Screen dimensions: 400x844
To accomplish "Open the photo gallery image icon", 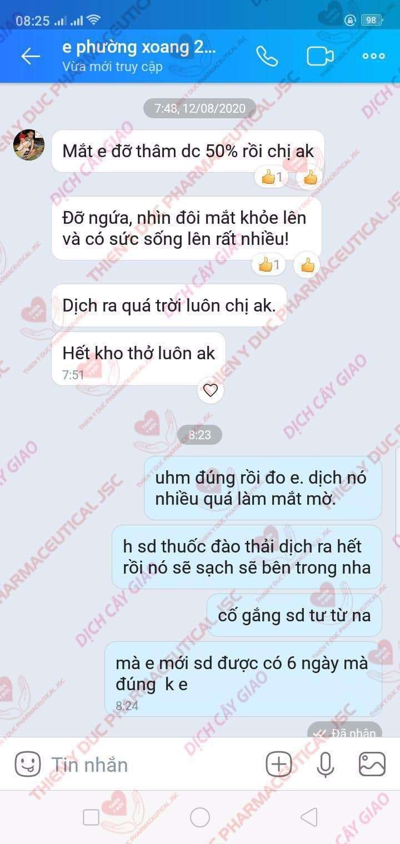I will [x=372, y=764].
